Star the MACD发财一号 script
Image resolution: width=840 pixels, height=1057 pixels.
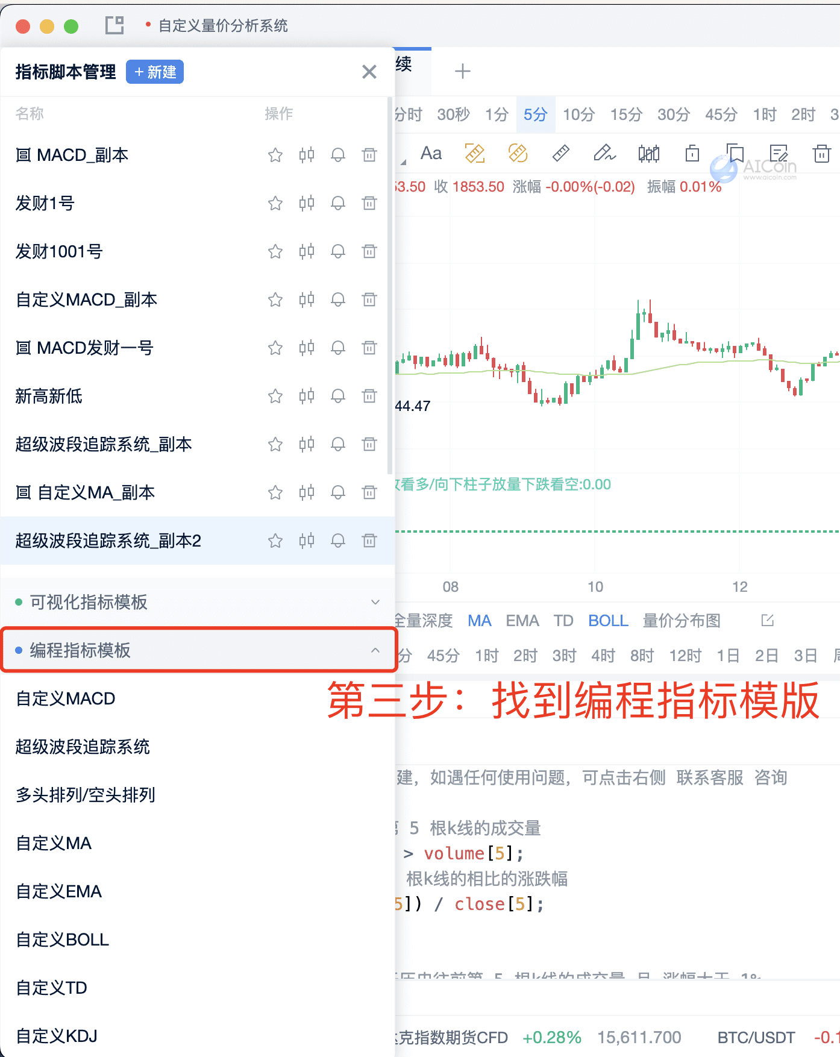pyautogui.click(x=275, y=348)
